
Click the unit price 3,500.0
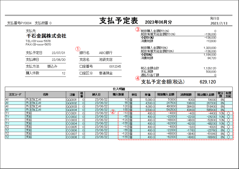click(x=150, y=110)
